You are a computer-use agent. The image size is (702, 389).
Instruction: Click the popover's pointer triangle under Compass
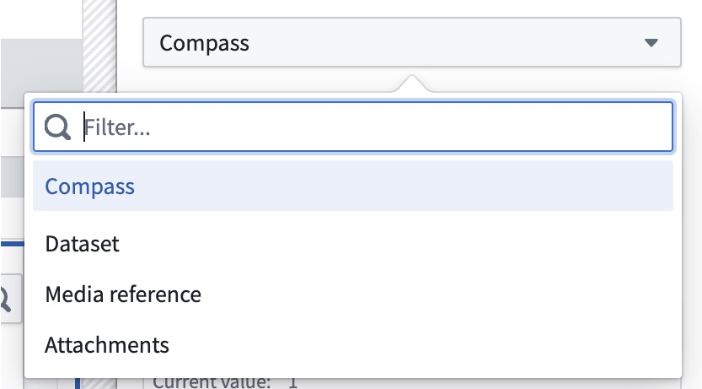point(412,84)
